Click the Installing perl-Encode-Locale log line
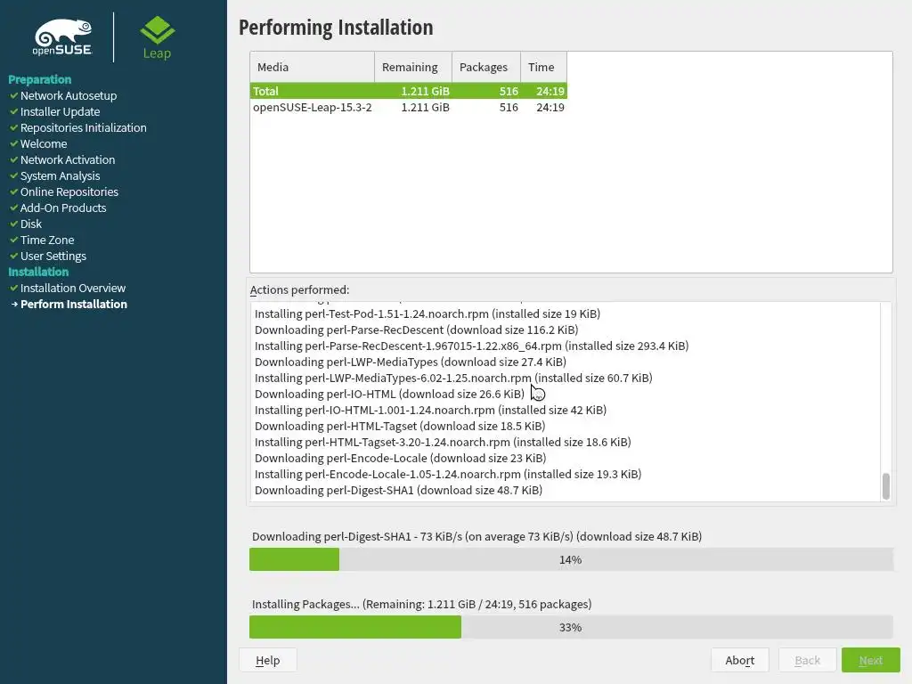Image resolution: width=912 pixels, height=684 pixels. (448, 474)
